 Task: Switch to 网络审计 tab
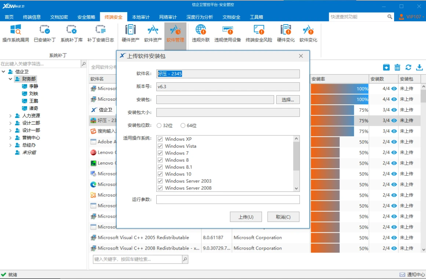[x=168, y=17]
